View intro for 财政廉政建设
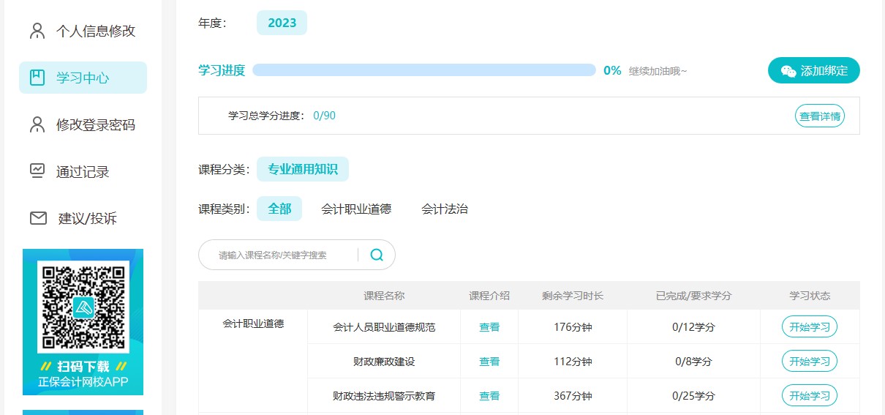 [489, 362]
